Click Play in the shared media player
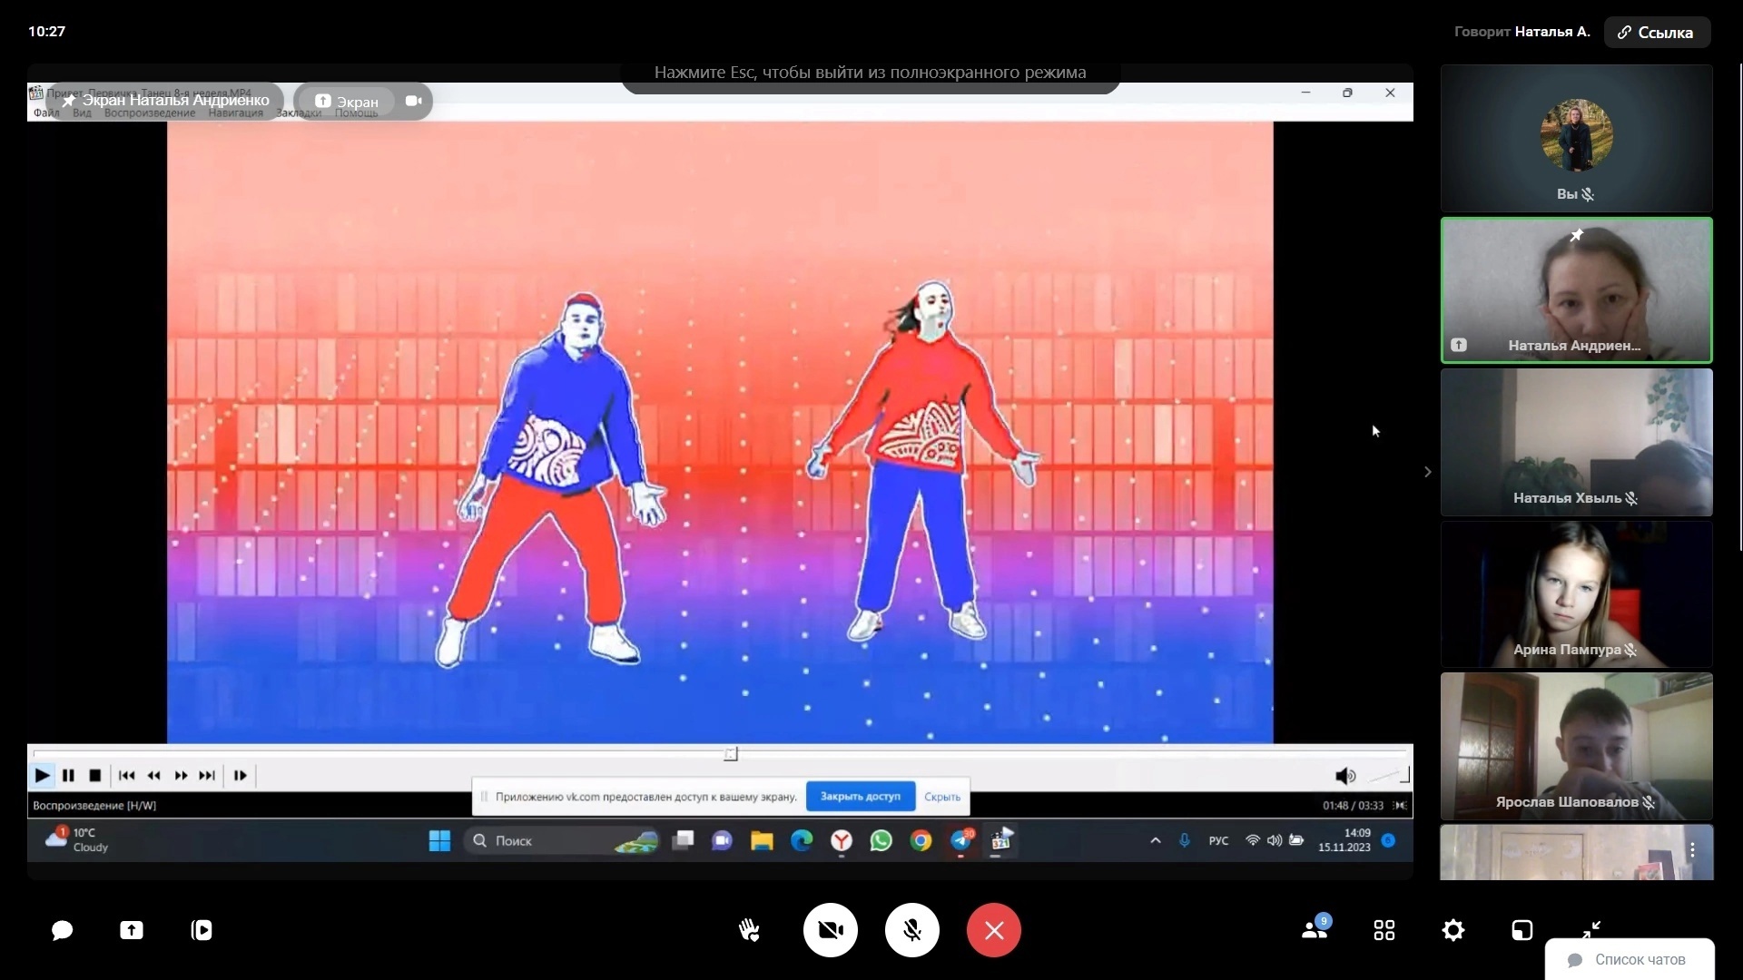This screenshot has width=1743, height=980. 42,775
